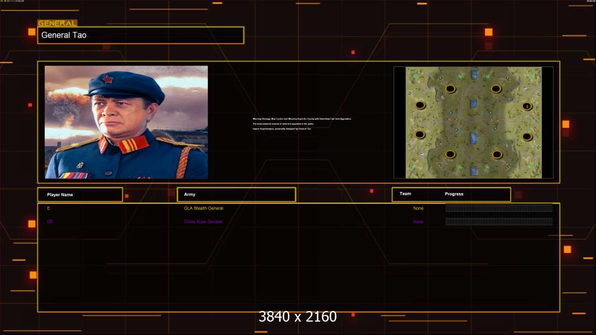This screenshot has height=335, width=596.
Task: Click the Team column header
Action: point(405,194)
